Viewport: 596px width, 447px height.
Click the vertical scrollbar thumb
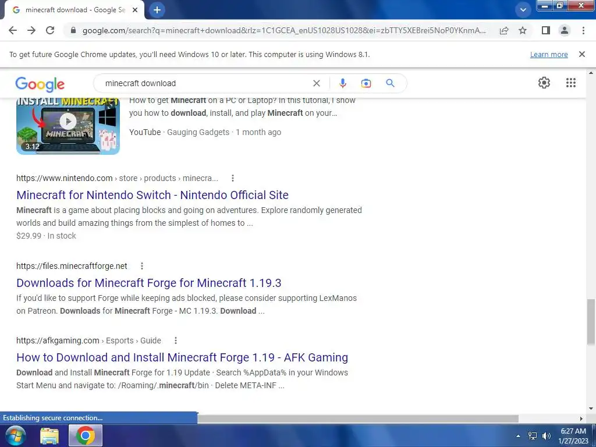[x=591, y=321]
